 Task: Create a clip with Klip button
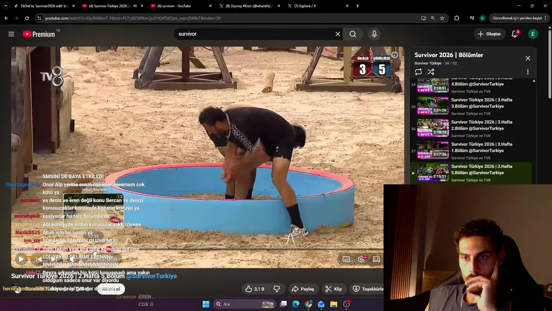(x=333, y=289)
